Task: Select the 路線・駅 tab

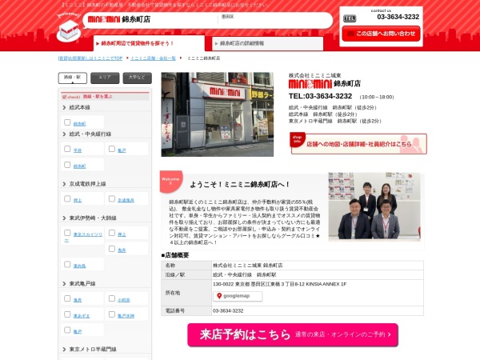Action: click(x=73, y=78)
